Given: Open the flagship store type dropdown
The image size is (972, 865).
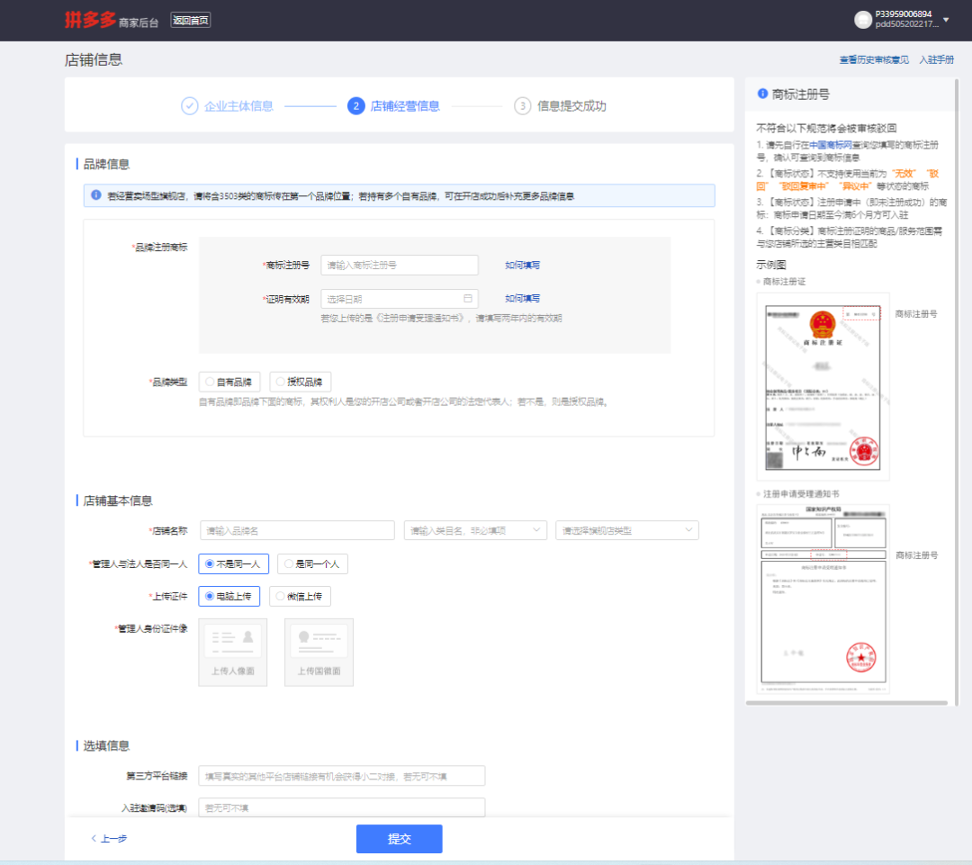Looking at the screenshot, I should 689,531.
